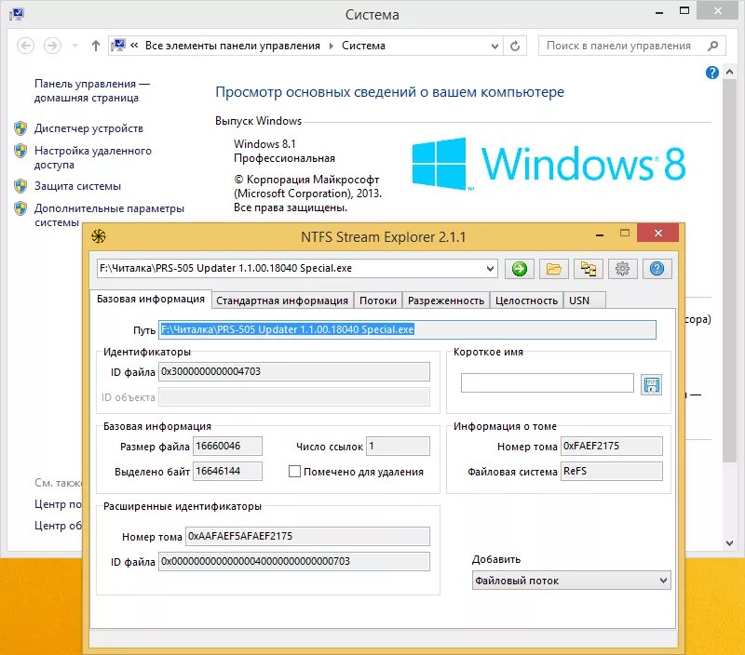The image size is (745, 655).
Task: Click the ID файла field under Идентификаторы
Action: click(294, 371)
